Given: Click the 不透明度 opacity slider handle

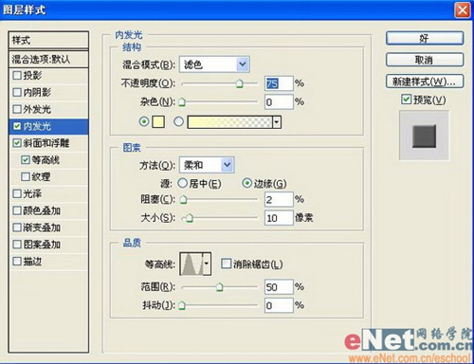Looking at the screenshot, I should click(240, 83).
